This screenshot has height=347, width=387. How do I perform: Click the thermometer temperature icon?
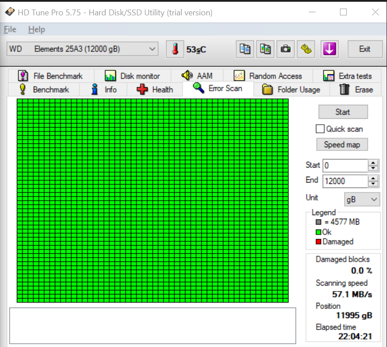175,49
